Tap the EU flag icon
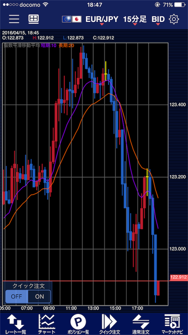This screenshot has width=188, height=335. pos(67,19)
